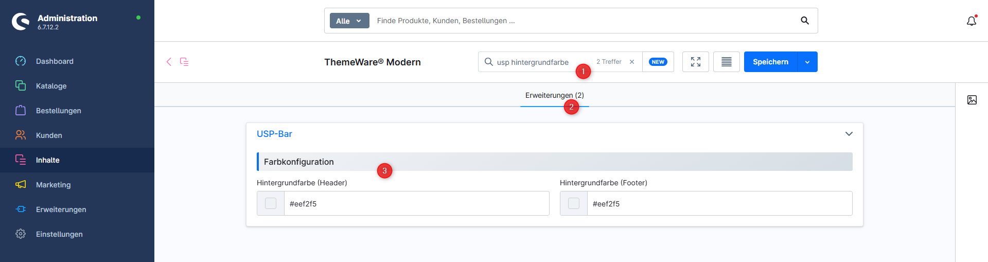This screenshot has width=988, height=262.
Task: Select the Inhalte menu item
Action: pos(77,160)
